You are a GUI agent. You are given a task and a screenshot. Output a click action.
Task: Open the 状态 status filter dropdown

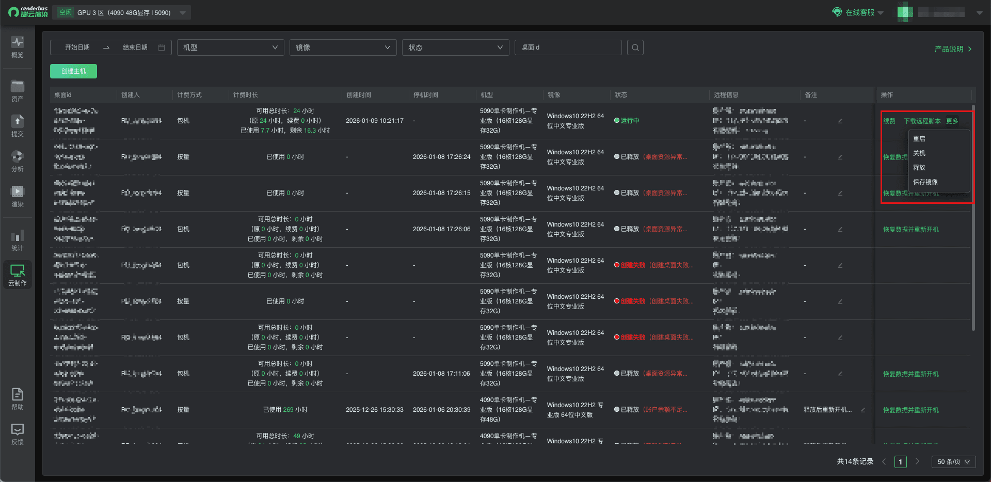tap(455, 47)
